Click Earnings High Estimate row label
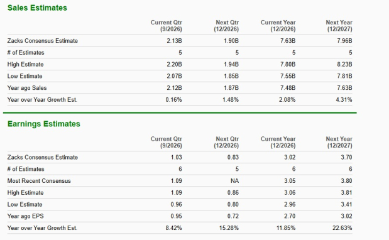 [25, 193]
